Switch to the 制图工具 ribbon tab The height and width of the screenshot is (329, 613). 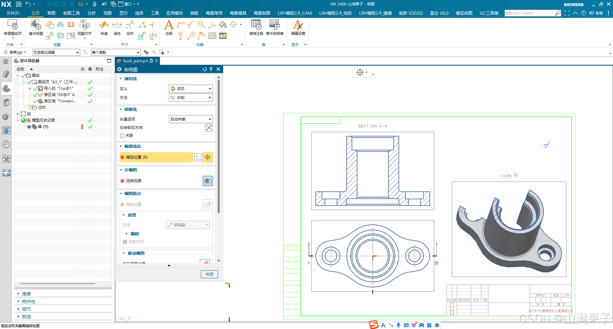tap(72, 13)
